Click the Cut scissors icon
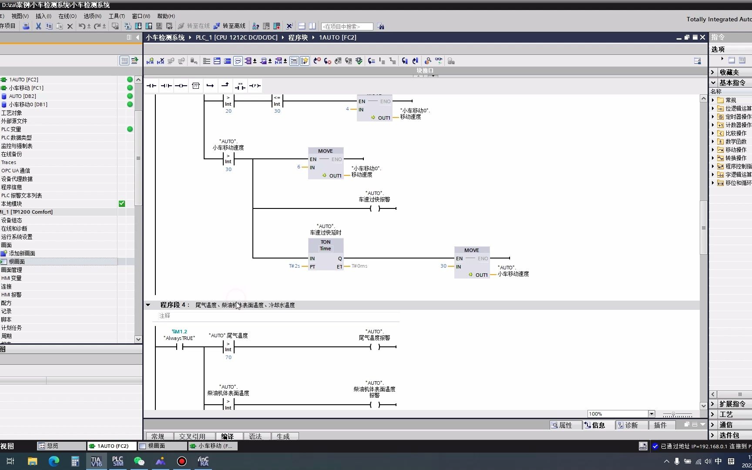 38,26
